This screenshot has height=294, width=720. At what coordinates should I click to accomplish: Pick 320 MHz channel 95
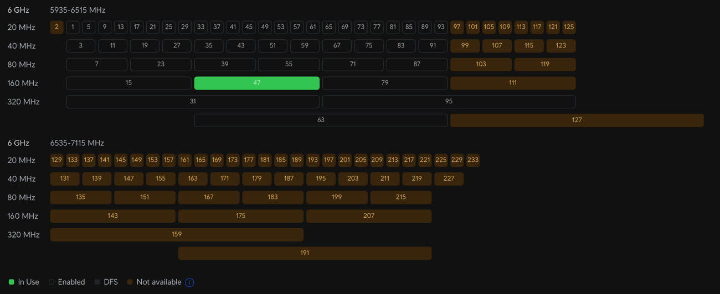[449, 102]
